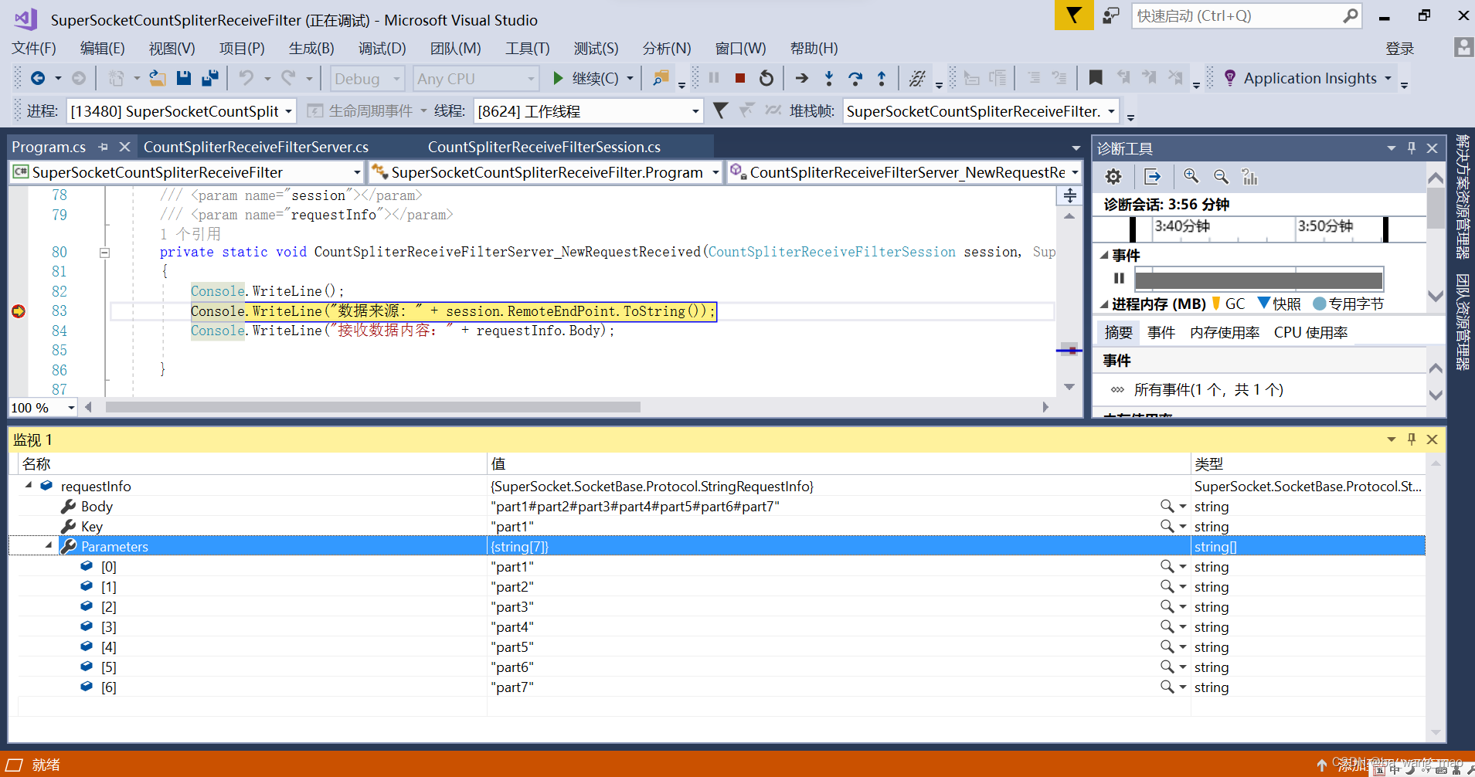Open the 堆栈帧 stack frame dropdown

[1113, 110]
